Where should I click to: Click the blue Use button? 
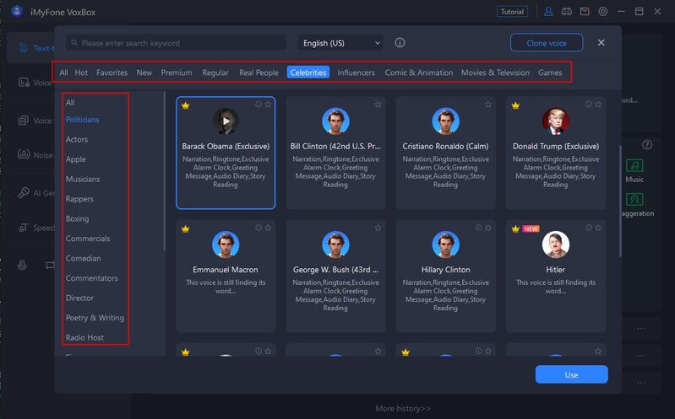[x=571, y=374]
